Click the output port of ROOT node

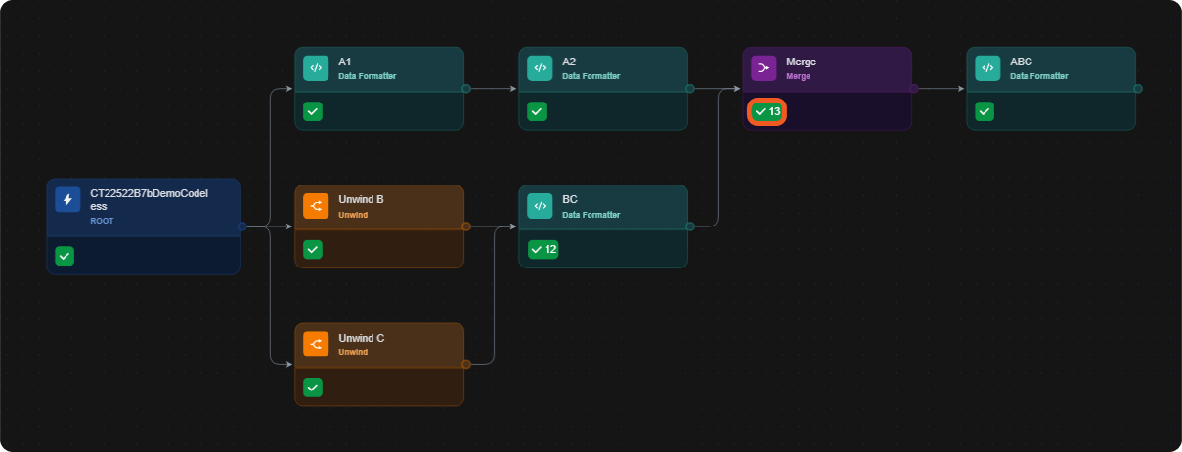pos(241,226)
